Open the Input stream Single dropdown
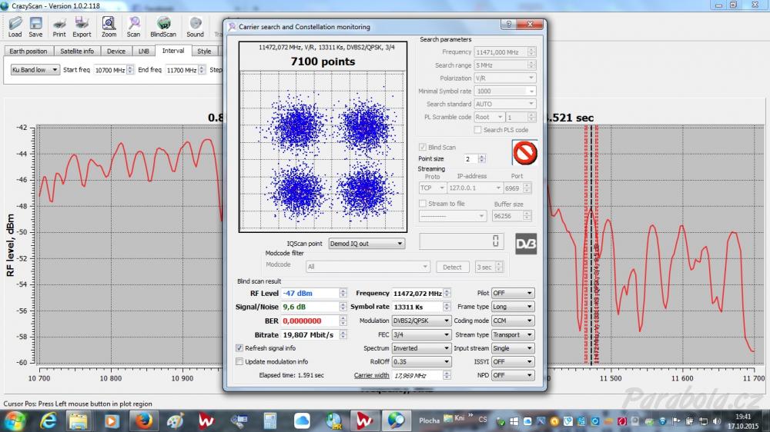Image resolution: width=770 pixels, height=432 pixels. pos(513,348)
